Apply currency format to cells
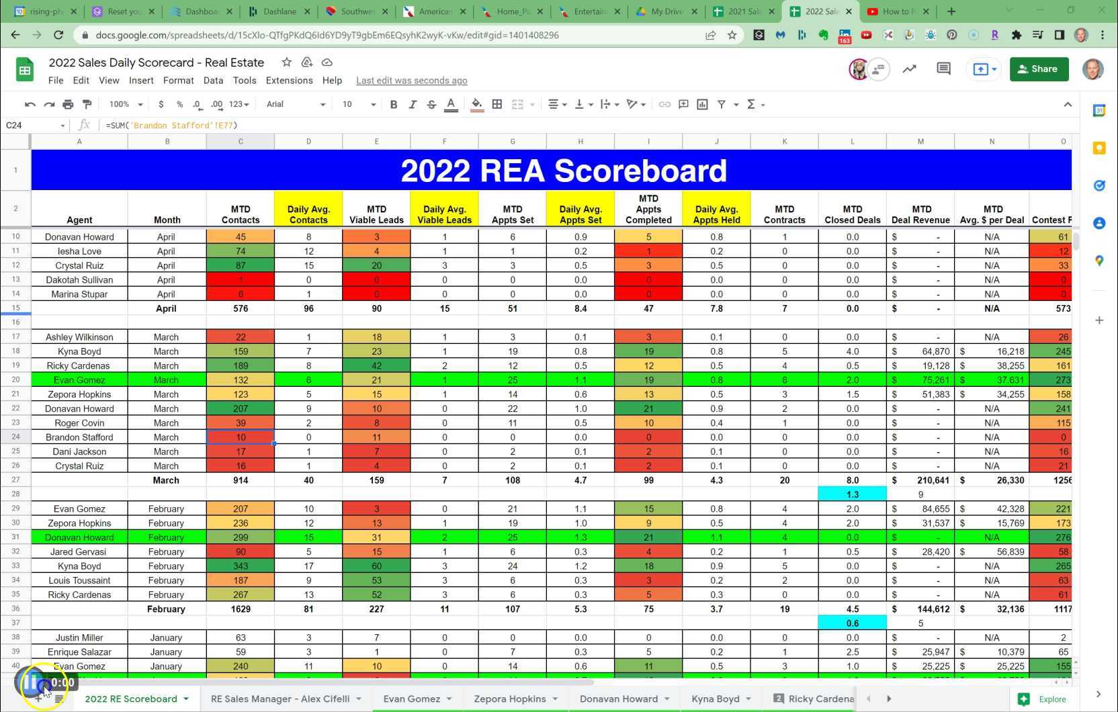Screen dimensions: 1118x712 (x=161, y=104)
